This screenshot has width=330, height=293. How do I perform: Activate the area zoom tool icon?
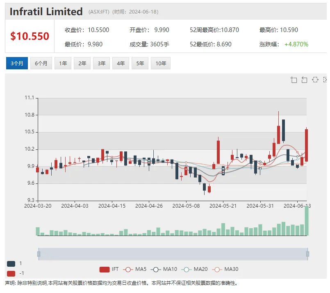(294, 80)
